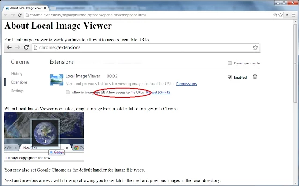Open History in the Chrome sidebar
The height and width of the screenshot is (186, 299).
tap(17, 74)
